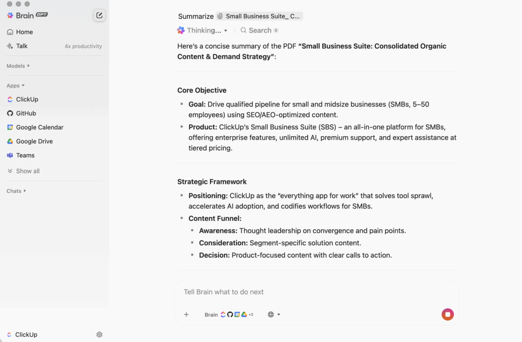Open ClickUp settings via the gear icon

coord(99,335)
